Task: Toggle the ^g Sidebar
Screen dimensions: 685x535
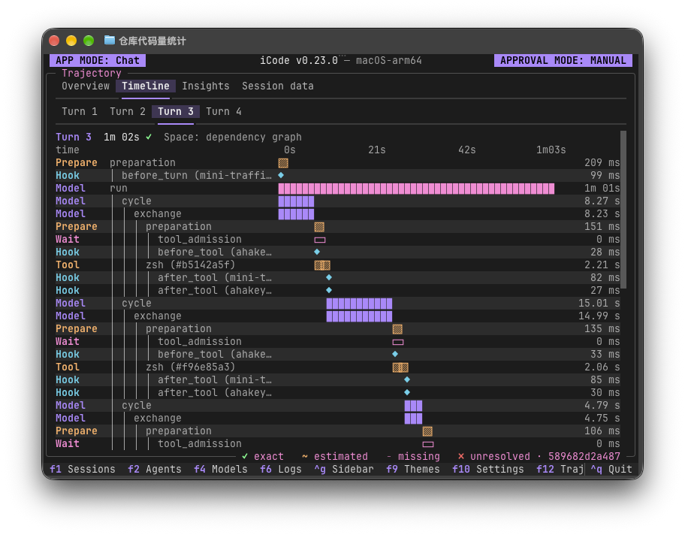Action: pos(344,470)
